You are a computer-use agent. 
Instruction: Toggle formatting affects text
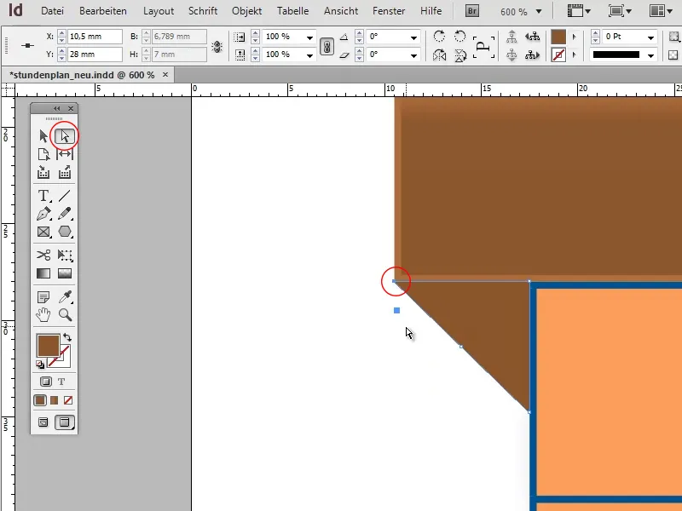[x=61, y=382]
